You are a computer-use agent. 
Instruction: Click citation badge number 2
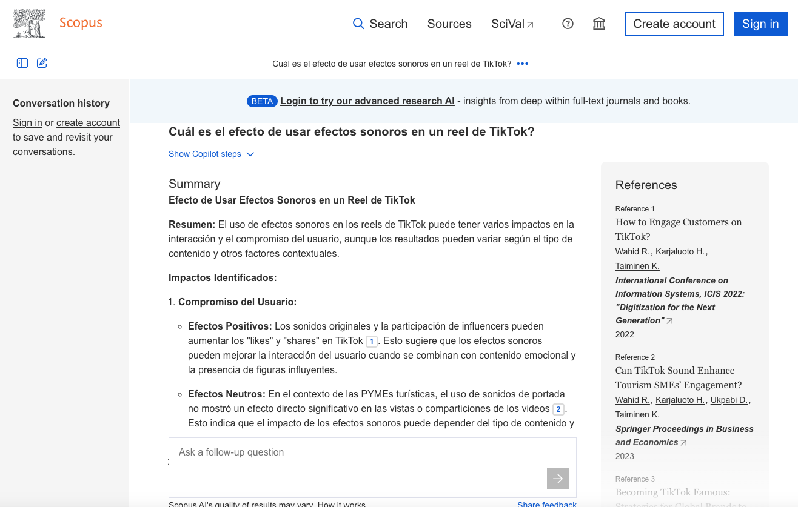click(558, 409)
